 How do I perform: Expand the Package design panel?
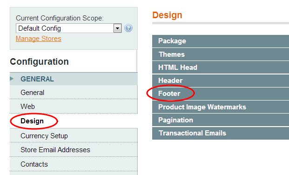pos(221,41)
